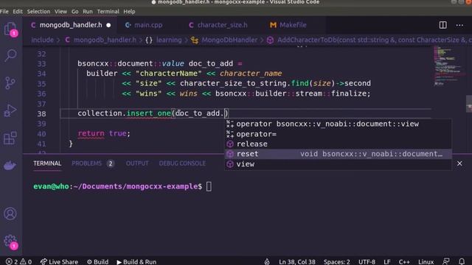
Task: Select the OUTPUT panel tab
Action: (x=137, y=163)
